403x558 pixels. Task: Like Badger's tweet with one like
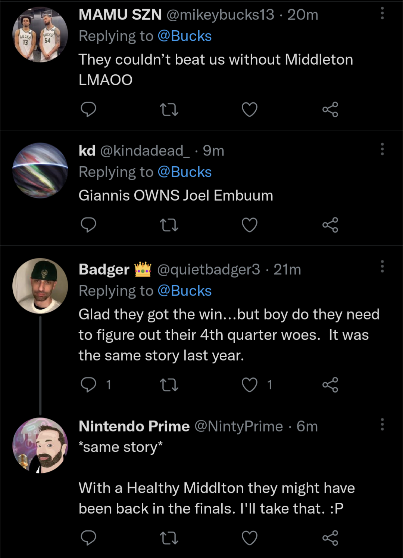coord(250,385)
